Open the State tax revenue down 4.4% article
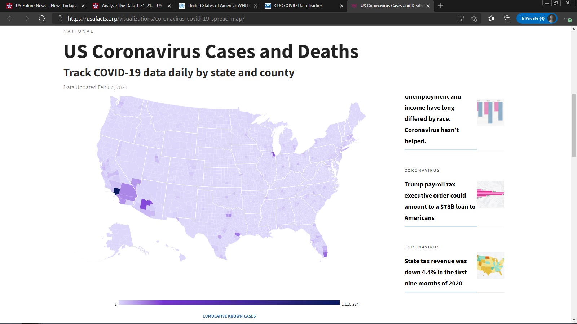 click(x=435, y=272)
